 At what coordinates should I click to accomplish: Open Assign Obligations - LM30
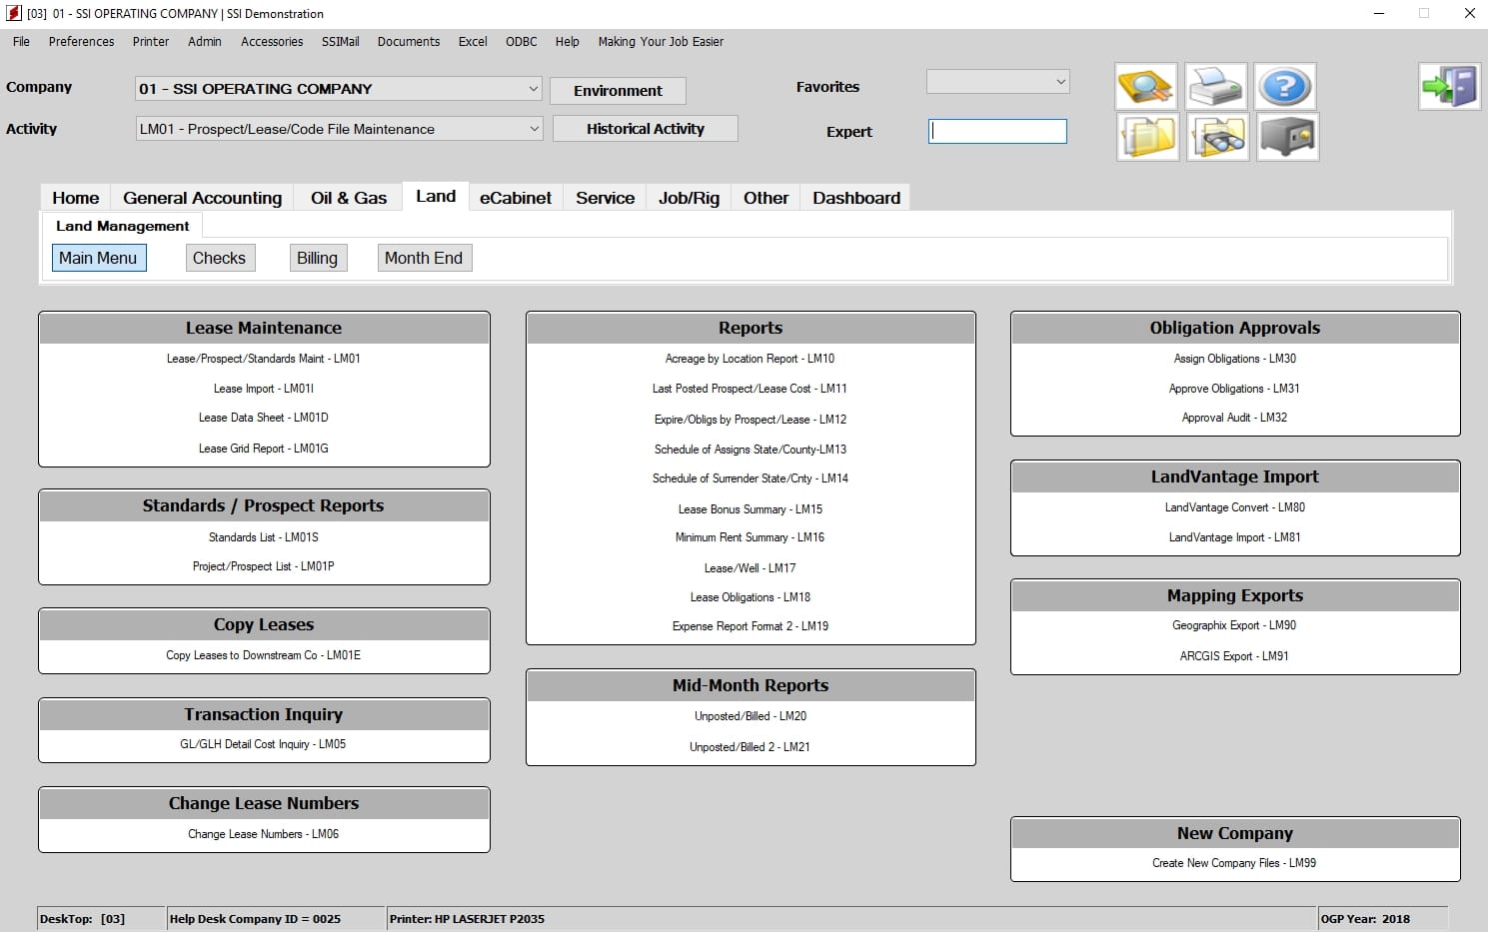point(1235,359)
